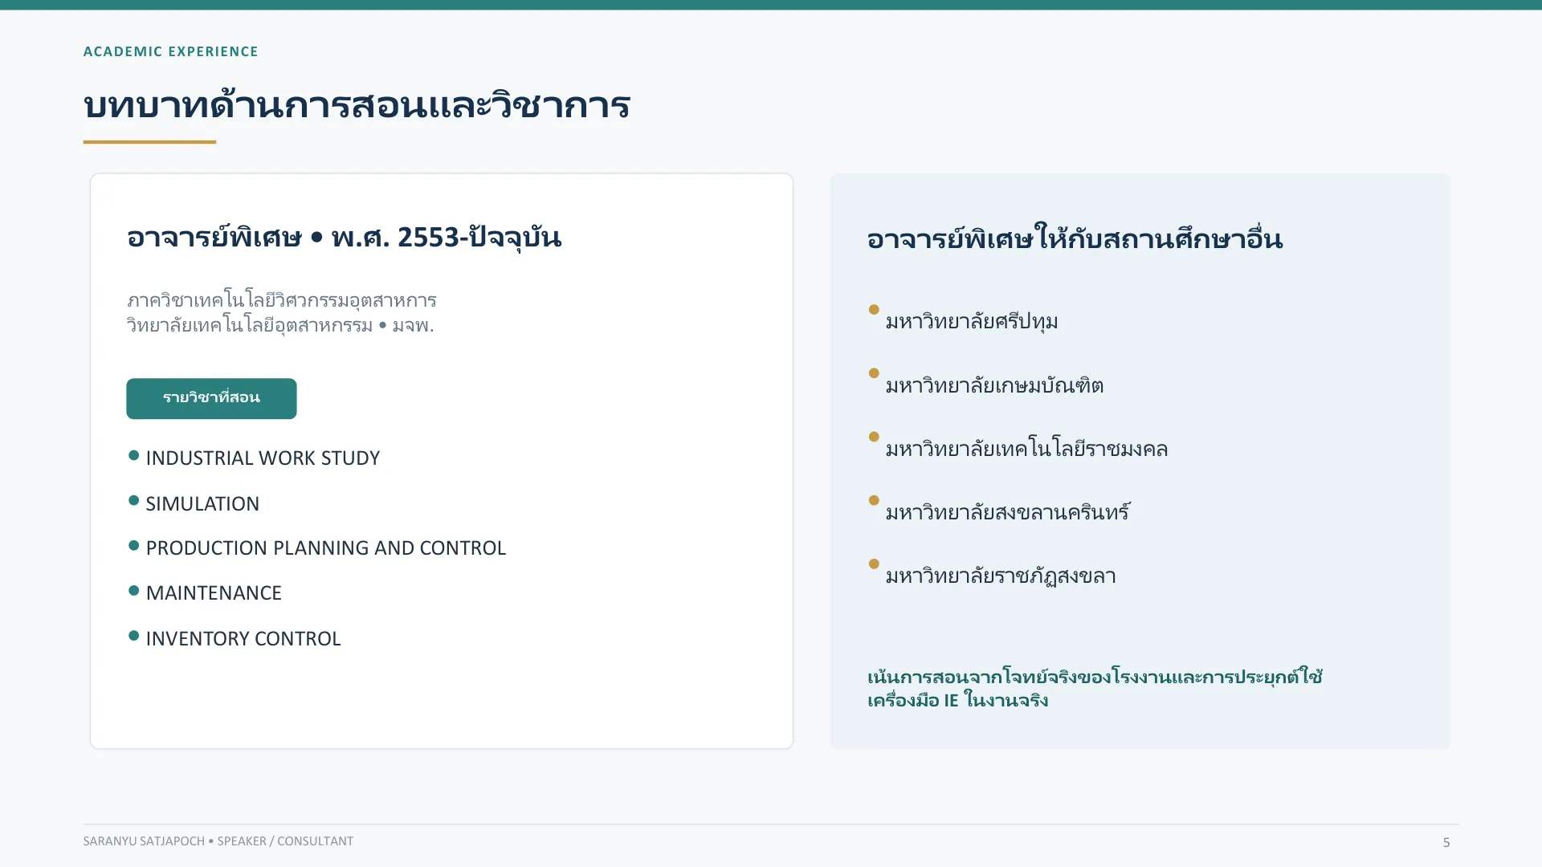Select มหาวิทยาลัยศรีปทุม in the list

click(x=972, y=321)
